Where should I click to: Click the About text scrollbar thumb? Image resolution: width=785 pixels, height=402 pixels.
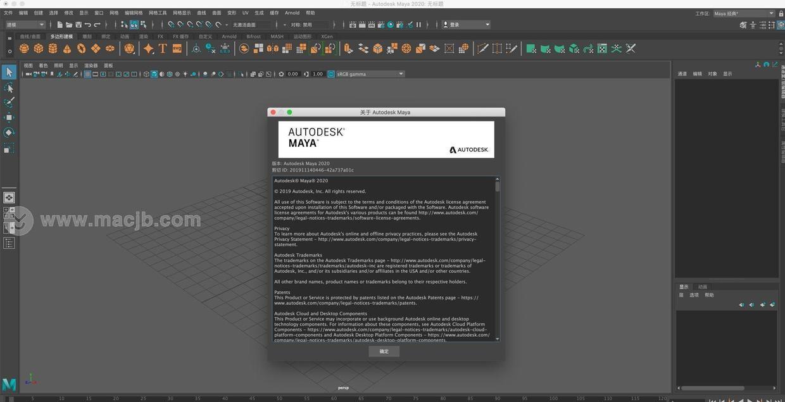pos(498,187)
